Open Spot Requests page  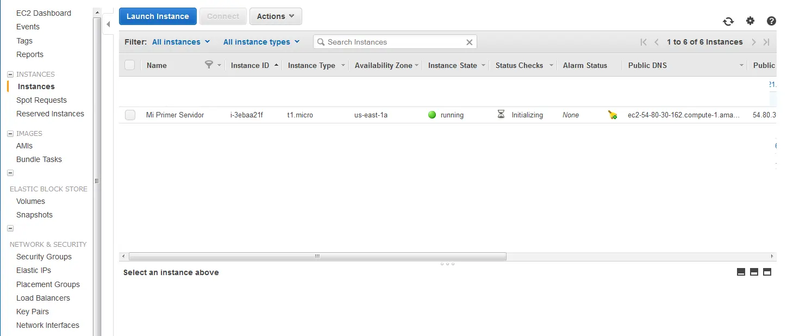point(41,100)
